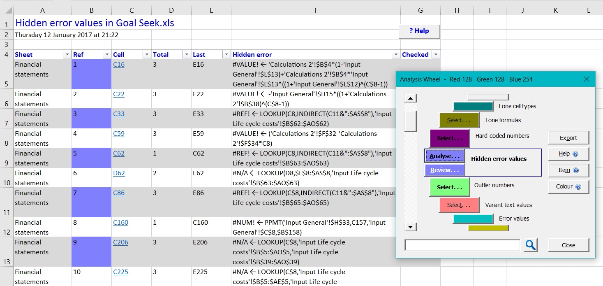Click the wheel scrollbar down arrow

click(x=410, y=227)
